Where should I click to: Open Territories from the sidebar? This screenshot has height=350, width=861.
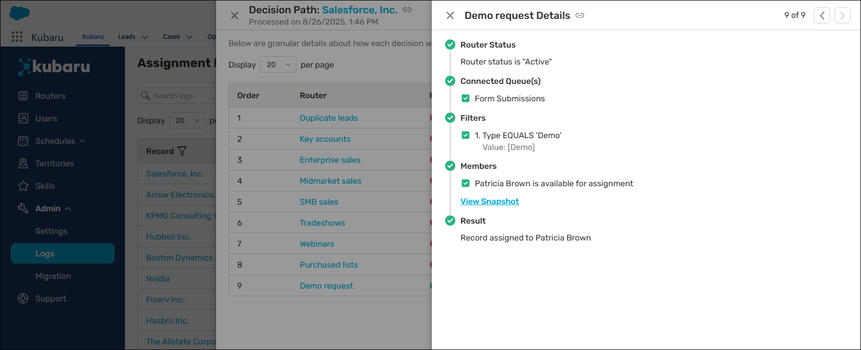[x=54, y=163]
